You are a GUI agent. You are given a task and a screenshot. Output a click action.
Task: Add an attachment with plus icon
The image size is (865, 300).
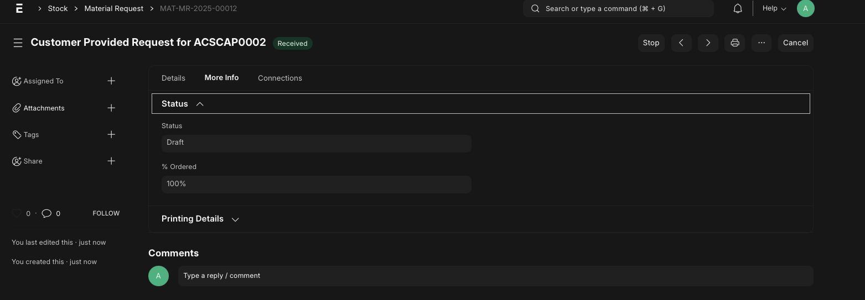(111, 108)
